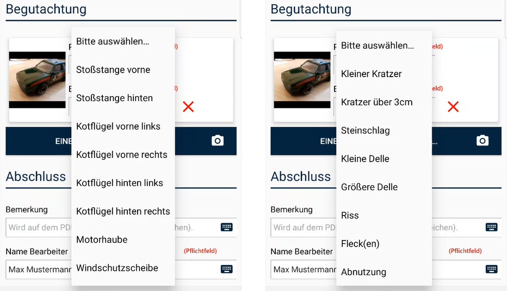Choose 'Kotflügel hinten links' option
Screen dimensions: 507x291
[120, 183]
